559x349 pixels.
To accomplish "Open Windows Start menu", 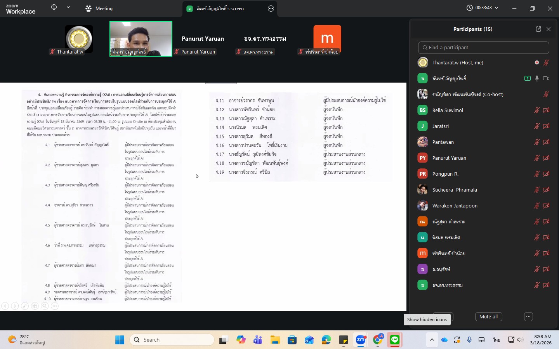I will click(120, 340).
